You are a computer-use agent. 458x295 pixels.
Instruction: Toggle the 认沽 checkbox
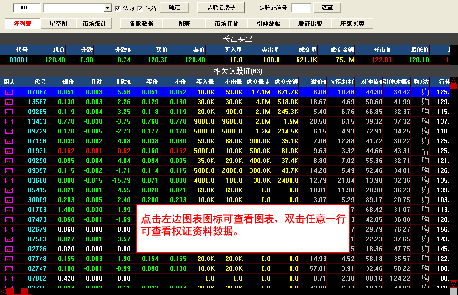click(x=140, y=8)
